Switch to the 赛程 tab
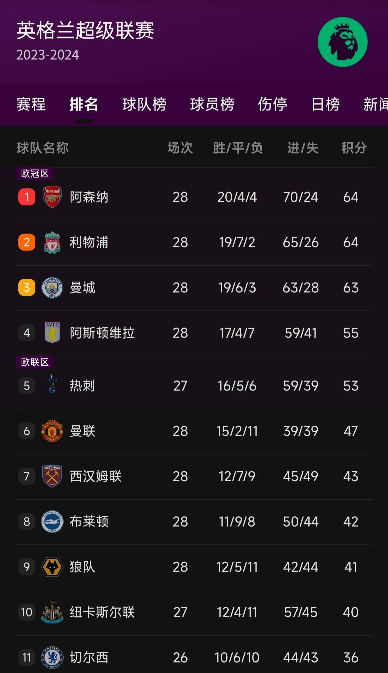The image size is (388, 673). click(32, 105)
